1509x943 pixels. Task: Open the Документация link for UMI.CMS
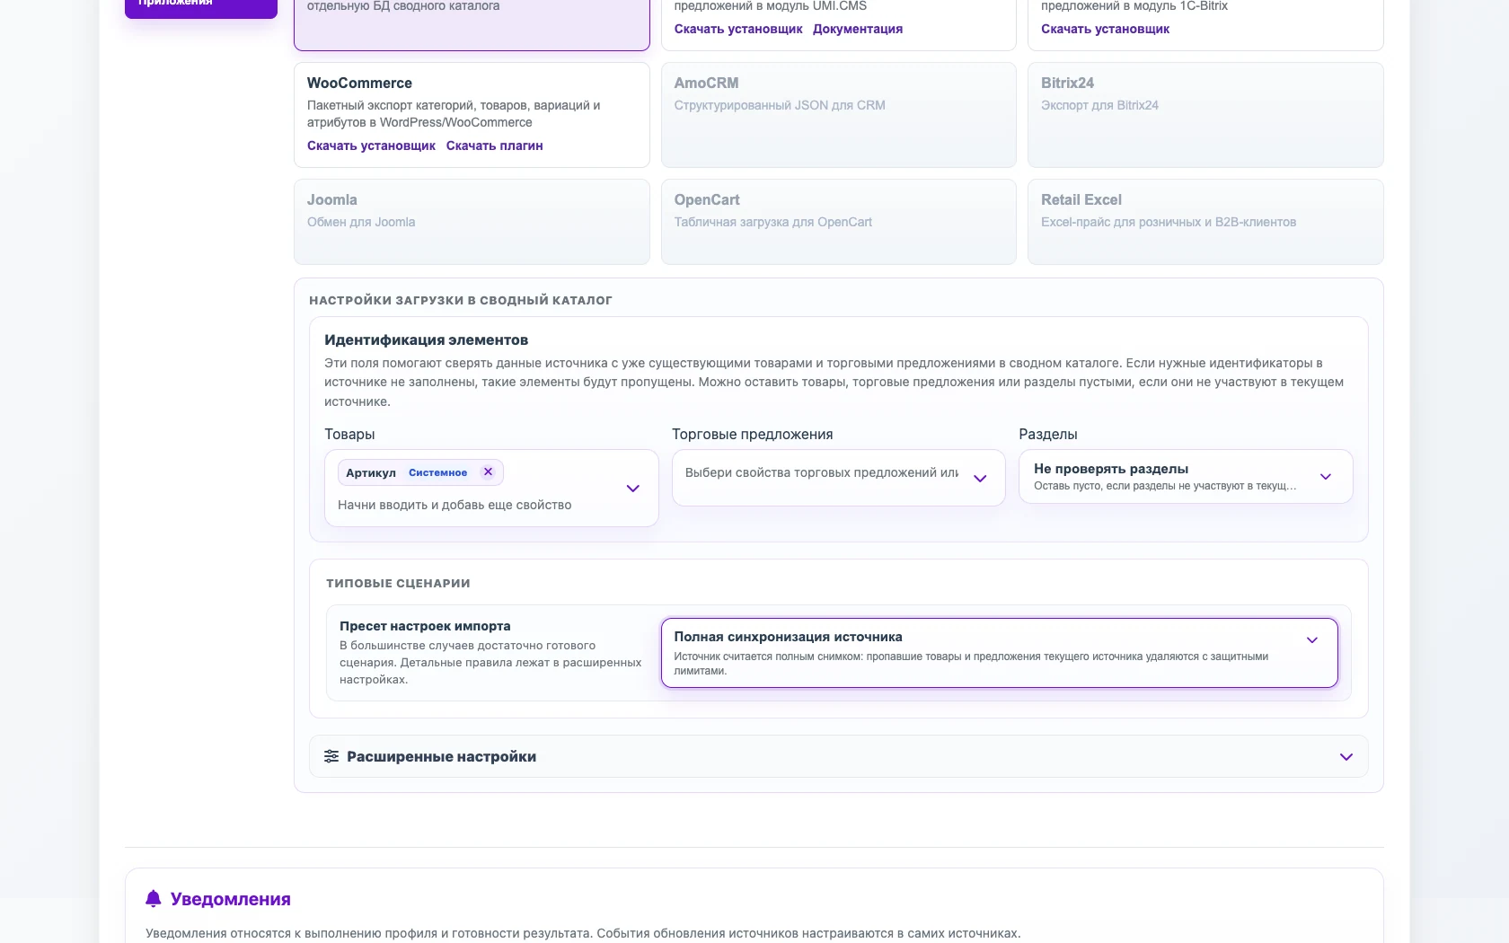point(858,29)
